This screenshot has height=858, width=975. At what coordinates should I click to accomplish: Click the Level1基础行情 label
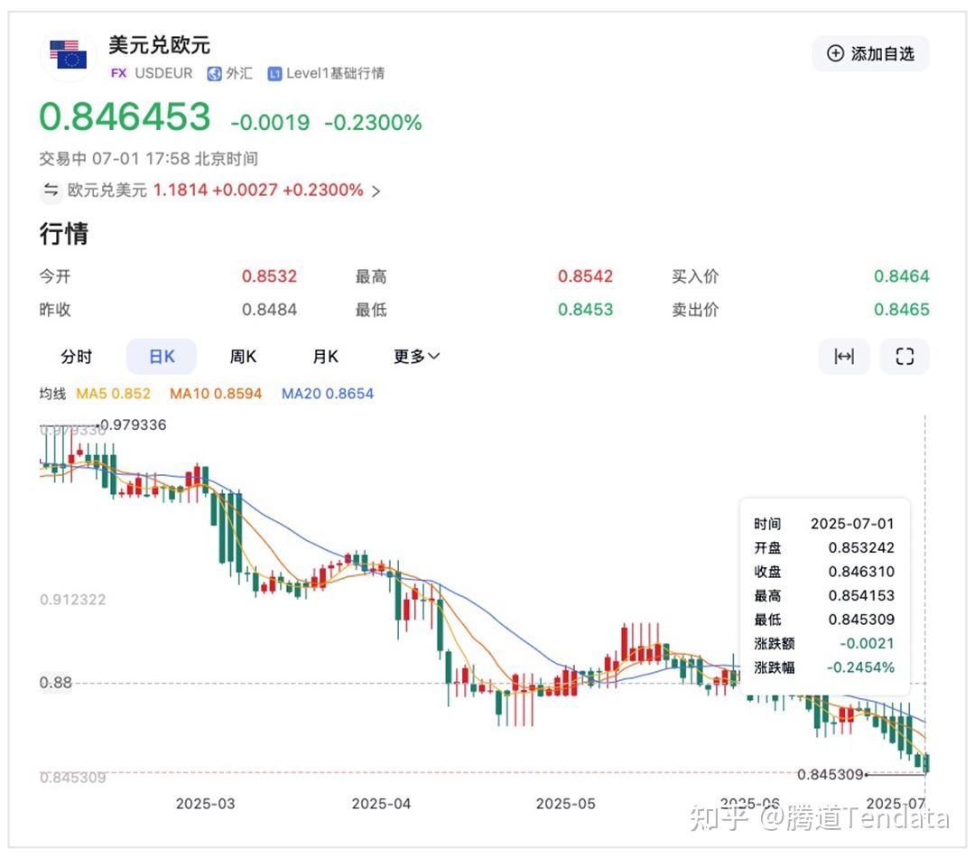(x=335, y=73)
